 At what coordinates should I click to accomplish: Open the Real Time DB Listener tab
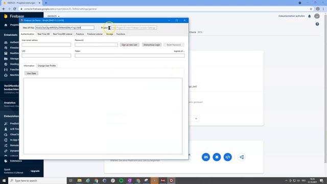point(62,34)
